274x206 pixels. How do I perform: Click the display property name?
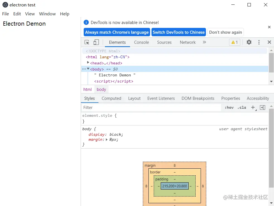pos(97,134)
